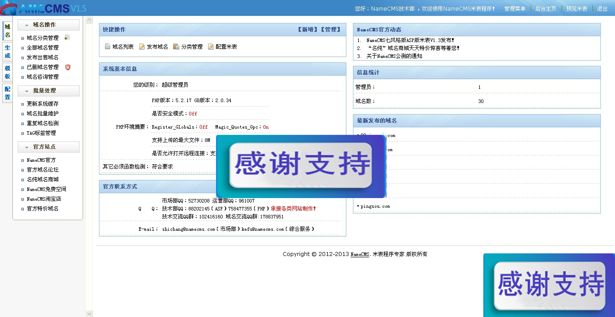This screenshot has height=317, width=615.
Task: Click the add icon beside 域名分类管理
Action: [x=67, y=38]
